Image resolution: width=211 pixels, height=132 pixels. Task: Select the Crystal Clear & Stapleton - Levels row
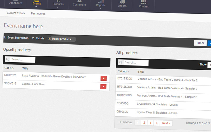[157, 105]
